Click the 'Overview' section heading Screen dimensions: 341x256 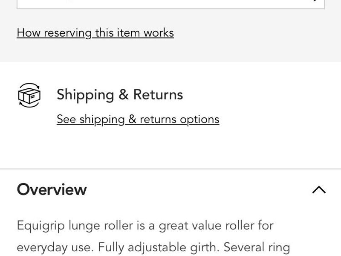(52, 189)
